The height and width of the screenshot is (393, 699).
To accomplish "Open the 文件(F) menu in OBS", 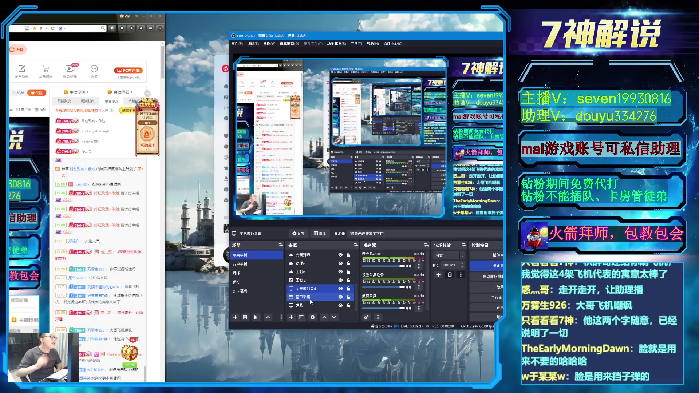I will [237, 44].
